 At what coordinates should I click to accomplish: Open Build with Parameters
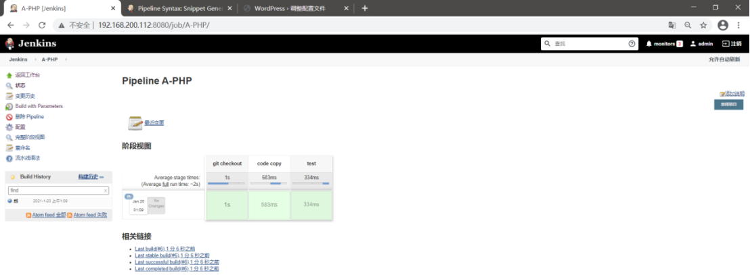click(x=39, y=107)
